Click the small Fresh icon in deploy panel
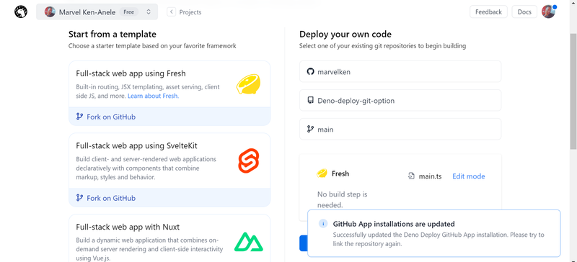This screenshot has width=577, height=262. pos(322,173)
